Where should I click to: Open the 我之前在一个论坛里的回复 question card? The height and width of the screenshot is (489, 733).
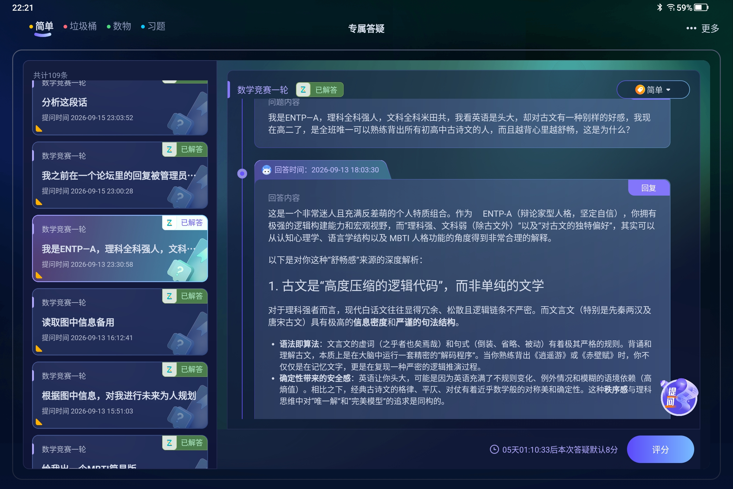(120, 175)
